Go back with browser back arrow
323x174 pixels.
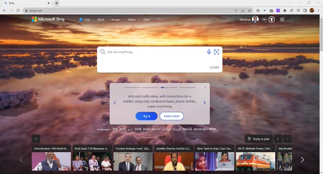4,10
